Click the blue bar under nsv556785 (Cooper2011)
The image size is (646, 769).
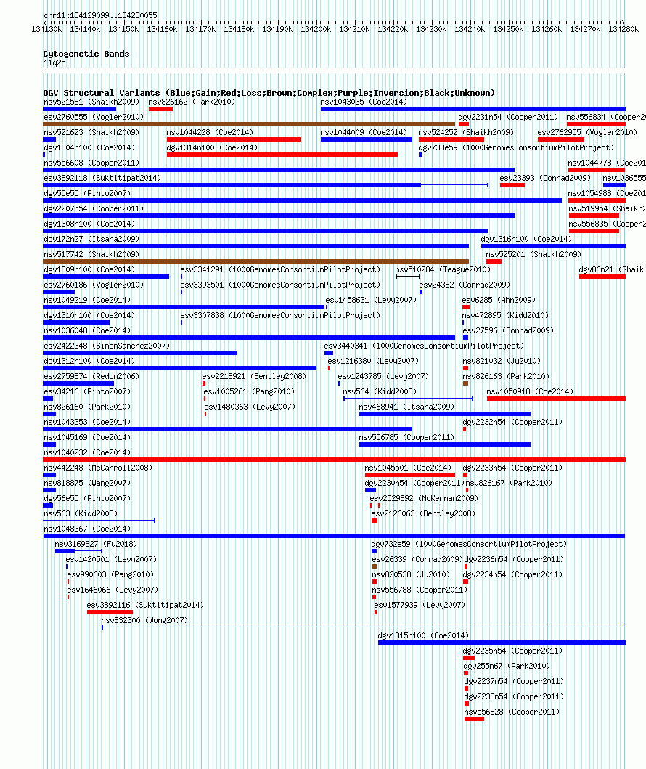click(444, 444)
